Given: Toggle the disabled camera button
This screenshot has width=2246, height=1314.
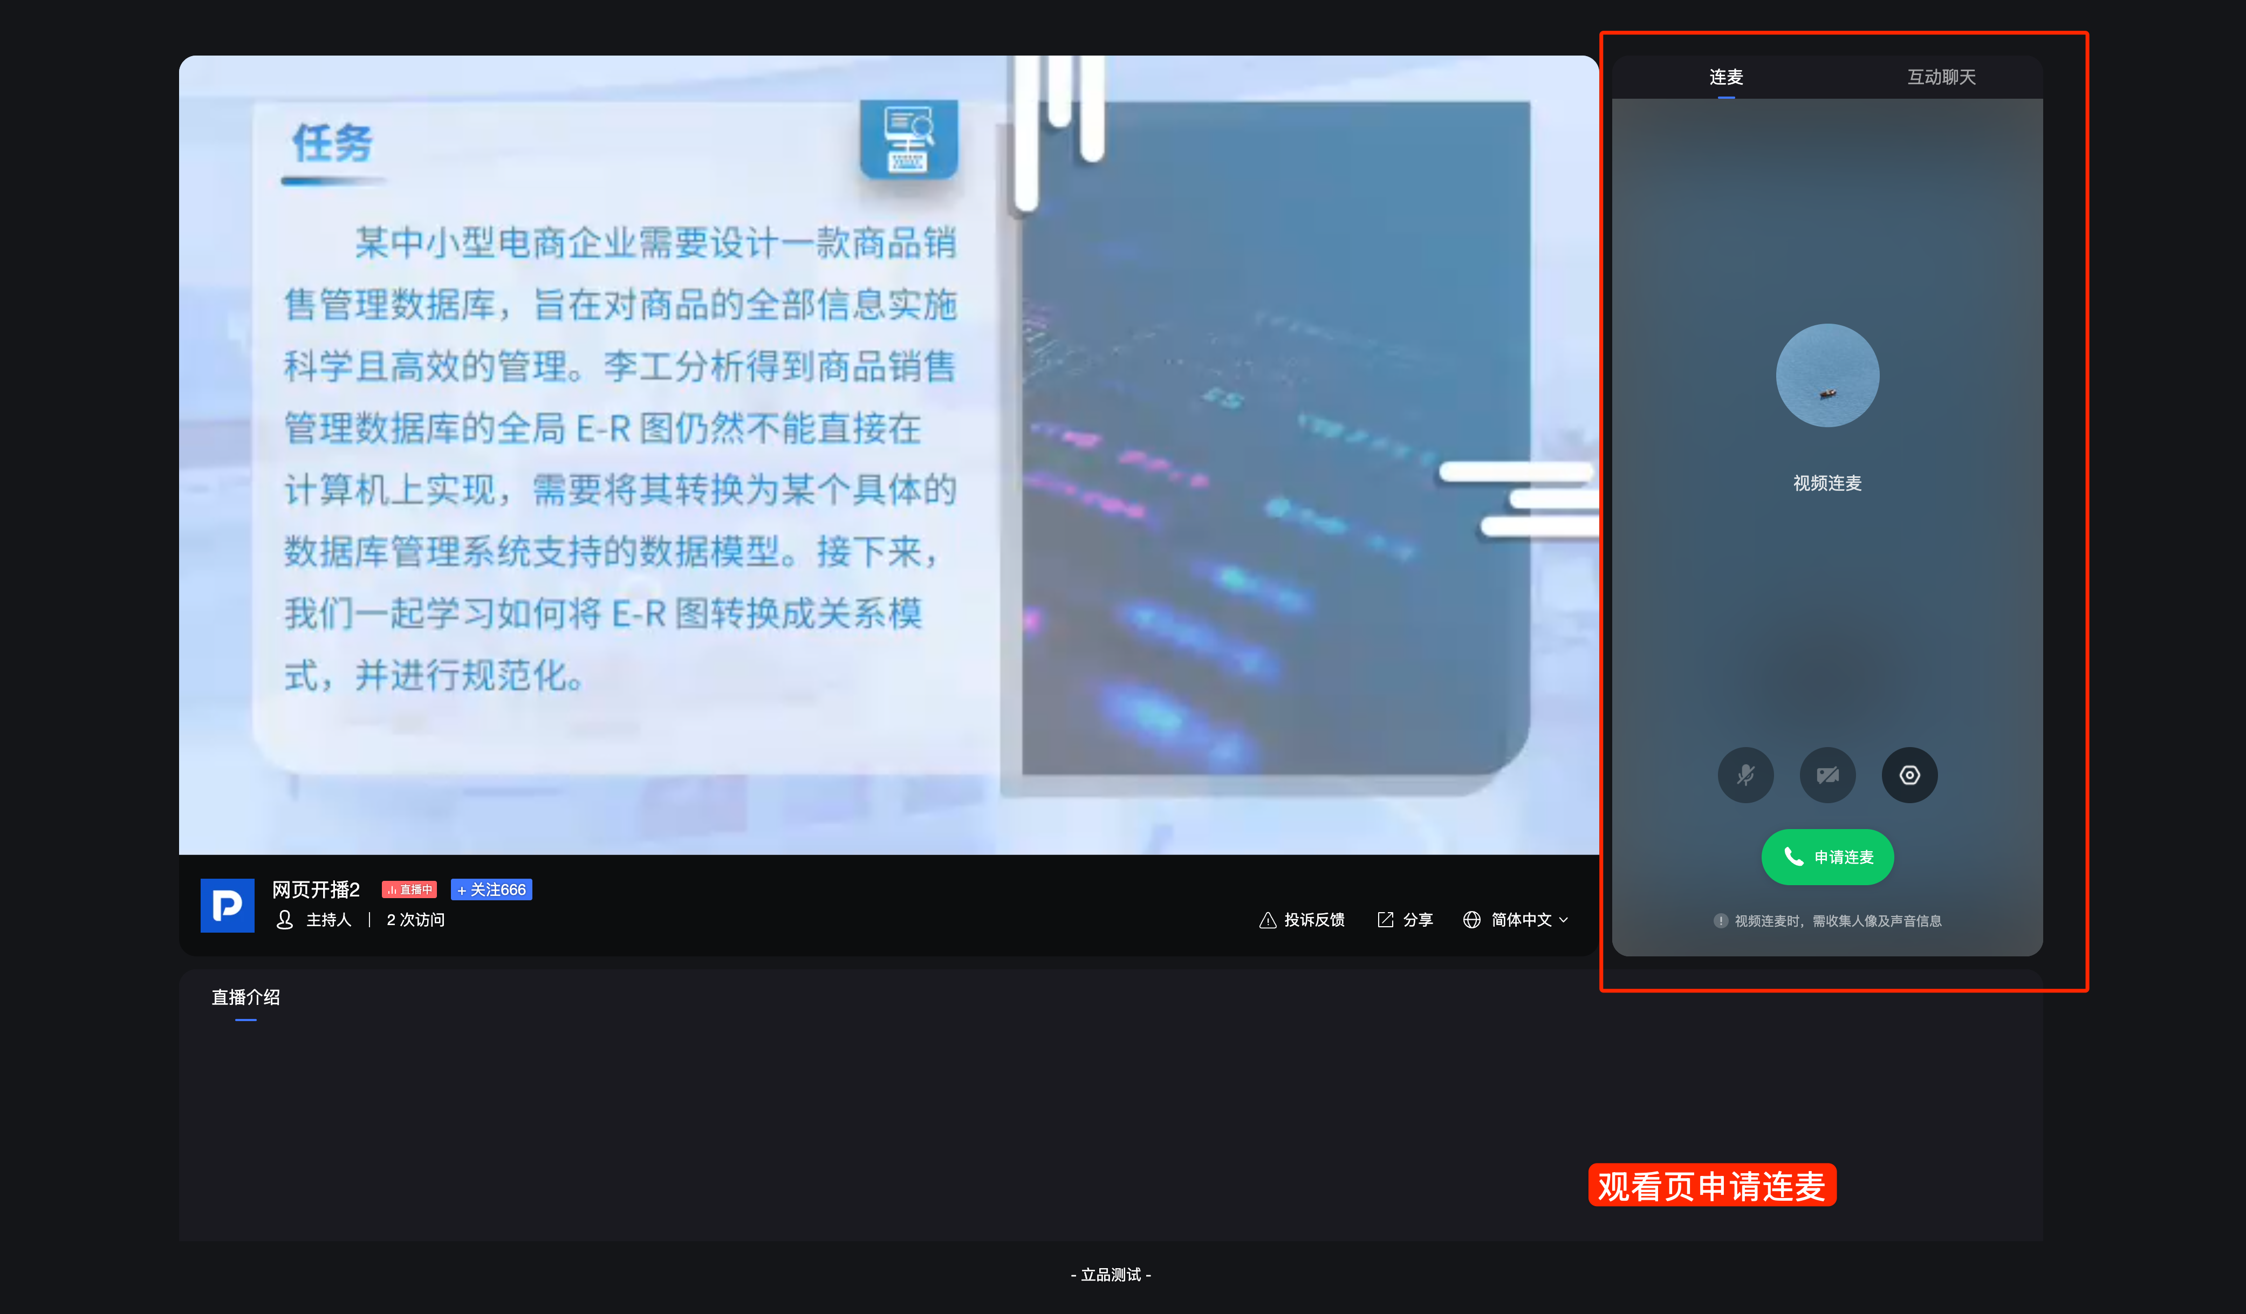Looking at the screenshot, I should tap(1827, 775).
